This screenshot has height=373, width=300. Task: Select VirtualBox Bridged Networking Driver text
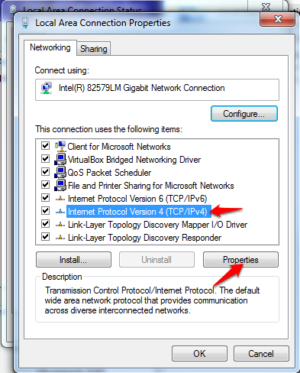pos(134,160)
